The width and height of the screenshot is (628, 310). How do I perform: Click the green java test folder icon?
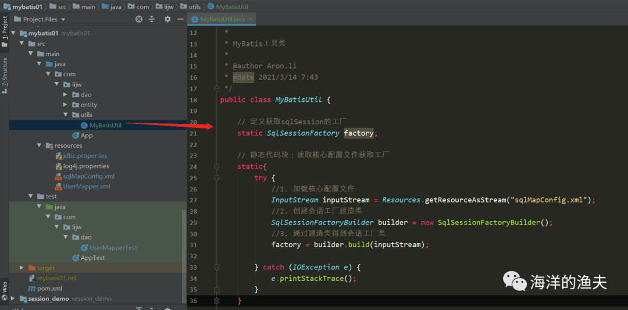coord(49,206)
